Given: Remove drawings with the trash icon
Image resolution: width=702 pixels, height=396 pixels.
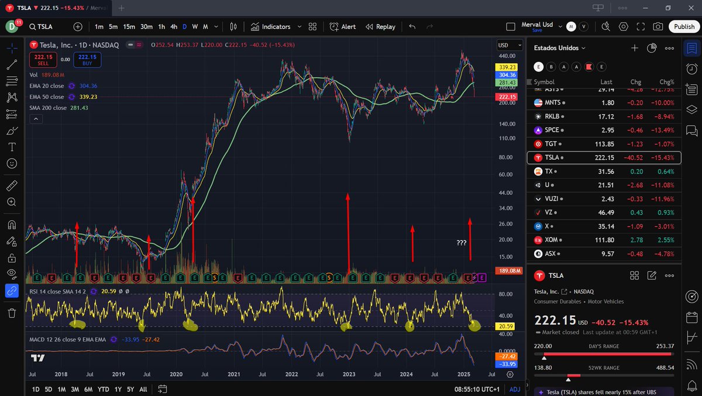Looking at the screenshot, I should point(12,313).
